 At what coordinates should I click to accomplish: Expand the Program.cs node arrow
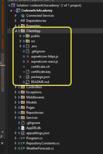point(16,138)
